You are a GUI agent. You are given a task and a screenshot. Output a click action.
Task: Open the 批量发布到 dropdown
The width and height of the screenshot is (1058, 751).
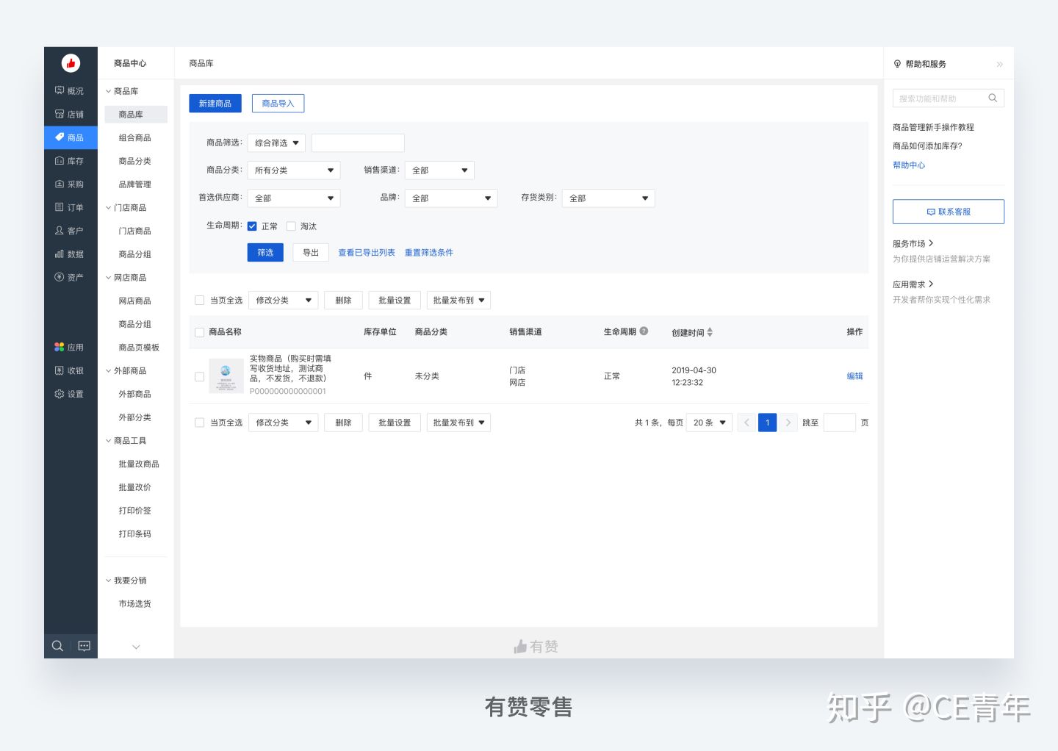[x=458, y=300]
